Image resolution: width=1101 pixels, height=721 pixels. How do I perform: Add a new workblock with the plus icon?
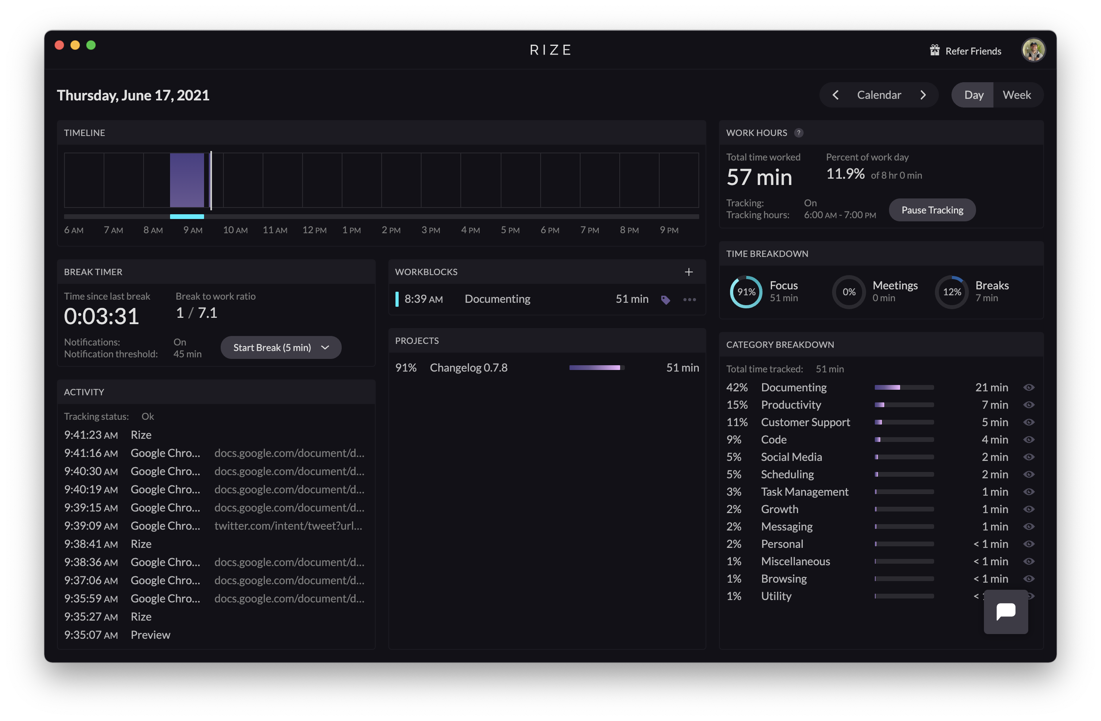pyautogui.click(x=689, y=272)
